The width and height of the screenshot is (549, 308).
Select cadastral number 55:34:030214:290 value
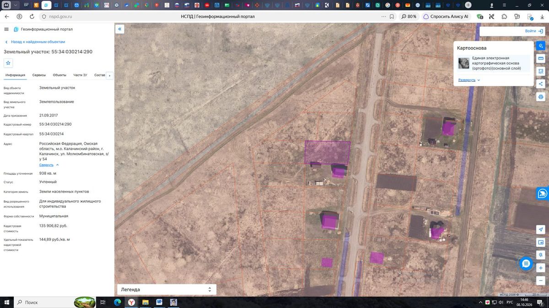pos(55,124)
